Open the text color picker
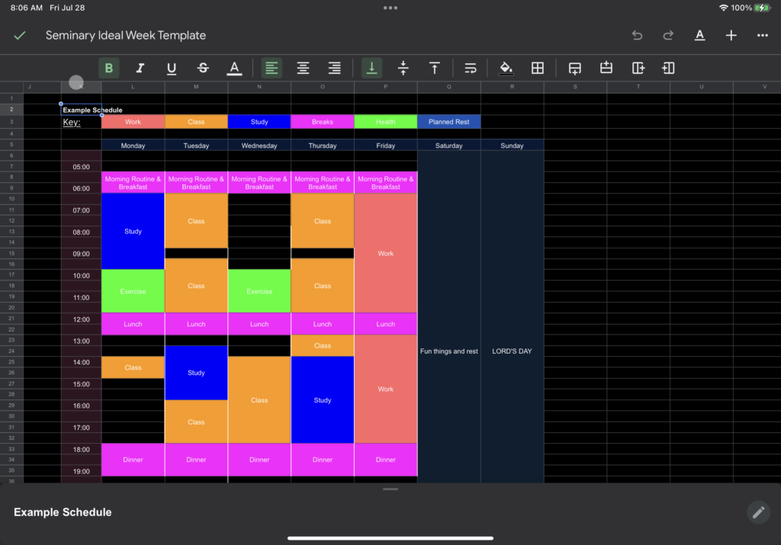 point(234,68)
